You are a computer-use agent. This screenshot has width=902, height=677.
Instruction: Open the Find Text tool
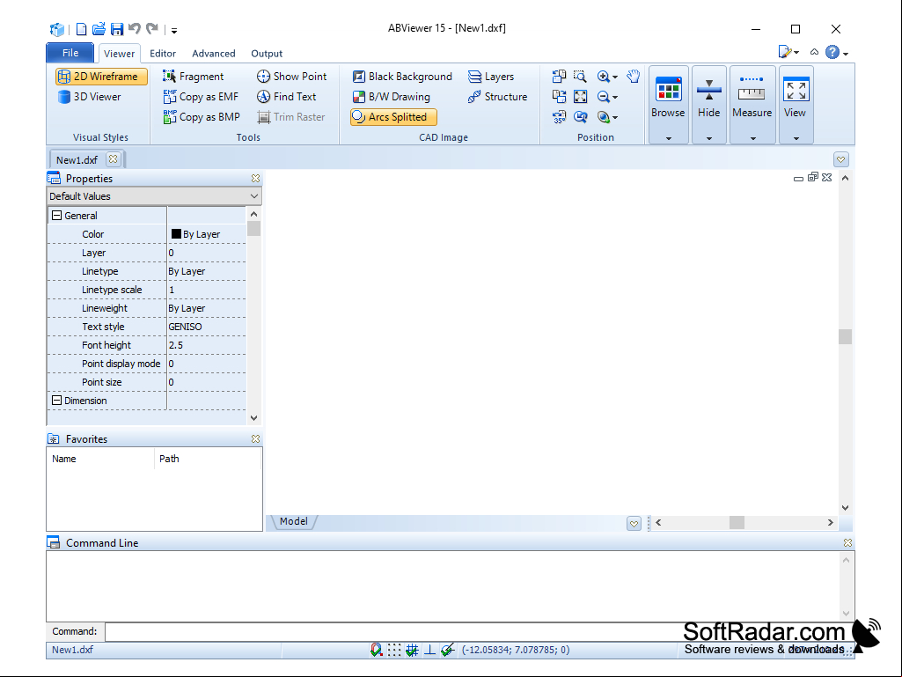click(x=287, y=97)
